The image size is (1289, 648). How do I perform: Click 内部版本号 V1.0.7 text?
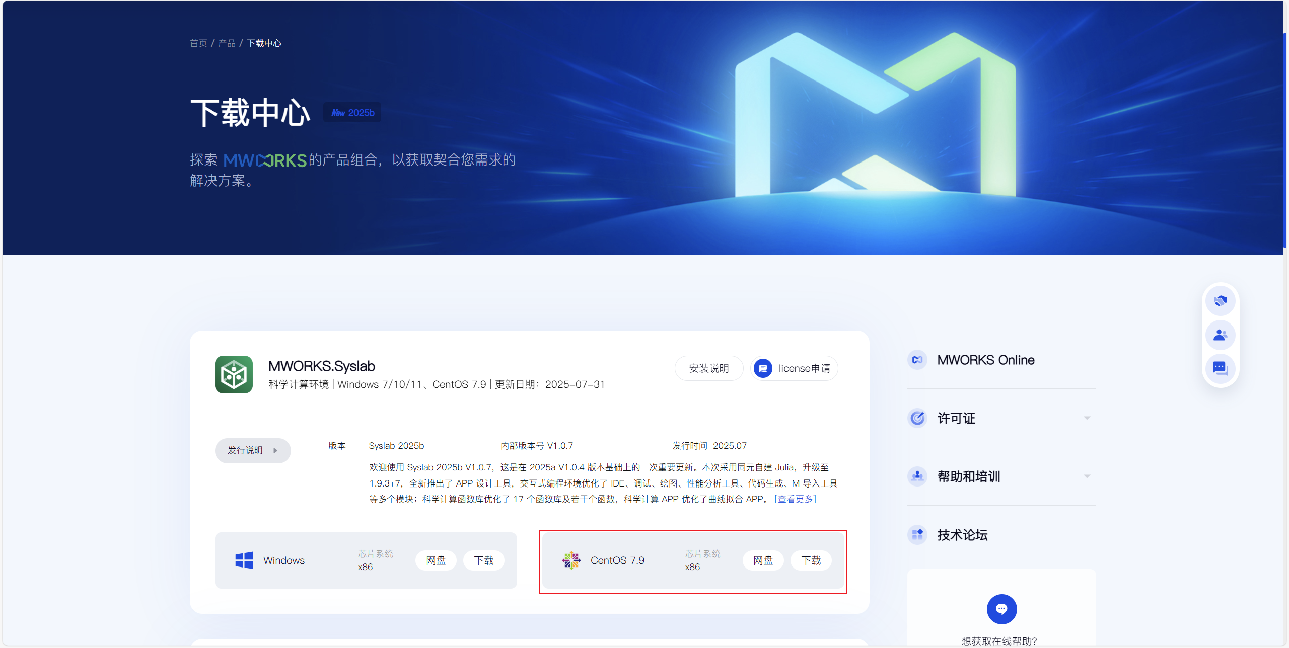[x=537, y=446]
